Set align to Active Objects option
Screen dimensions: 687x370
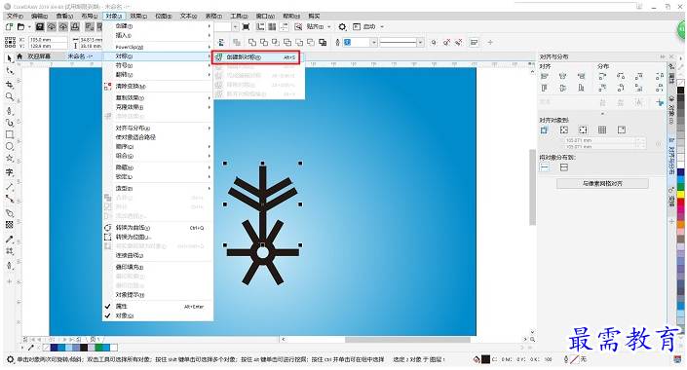tap(545, 129)
